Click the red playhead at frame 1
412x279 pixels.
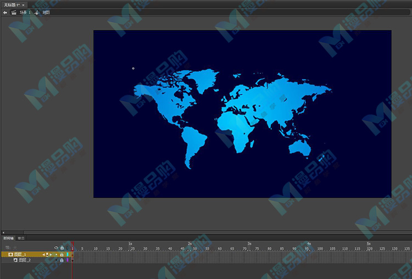(73, 245)
